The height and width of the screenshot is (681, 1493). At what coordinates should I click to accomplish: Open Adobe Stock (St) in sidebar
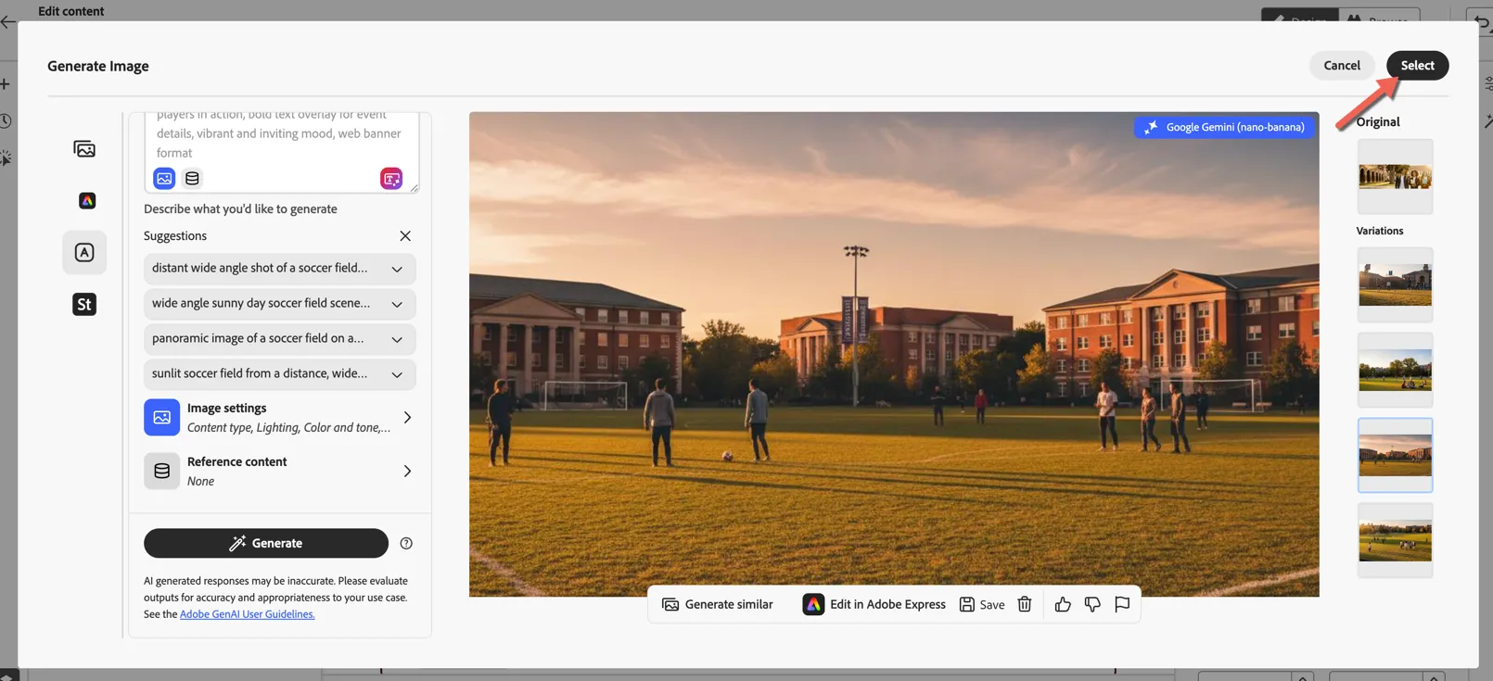84,304
